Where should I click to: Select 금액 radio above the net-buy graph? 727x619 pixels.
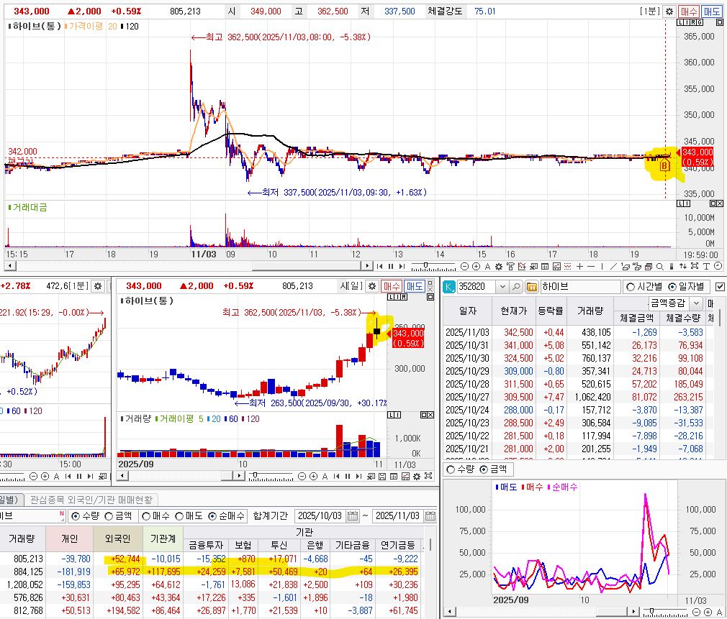click(x=484, y=469)
